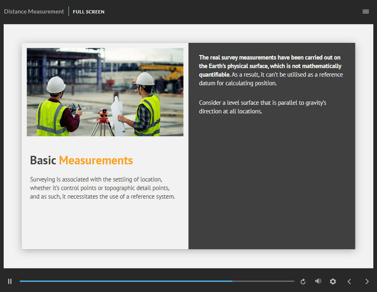
Task: Open the hamburger menu
Action: point(366,11)
